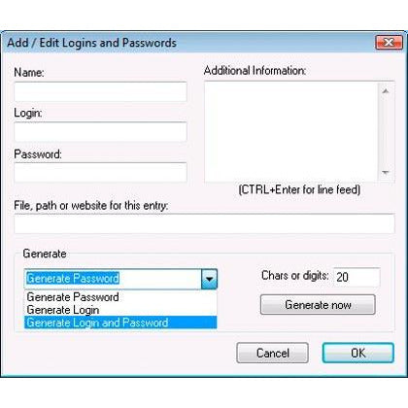Viewport: 408px width, 408px height.
Task: Click the Additional Information scrollbar down arrow
Action: click(x=386, y=172)
